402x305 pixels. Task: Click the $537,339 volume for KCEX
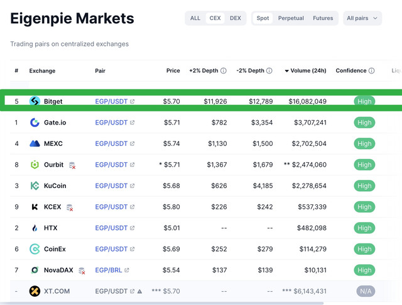tap(312, 207)
